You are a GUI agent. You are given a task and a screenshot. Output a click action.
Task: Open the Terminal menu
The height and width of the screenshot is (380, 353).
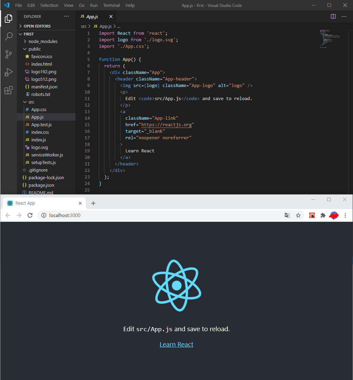click(112, 6)
